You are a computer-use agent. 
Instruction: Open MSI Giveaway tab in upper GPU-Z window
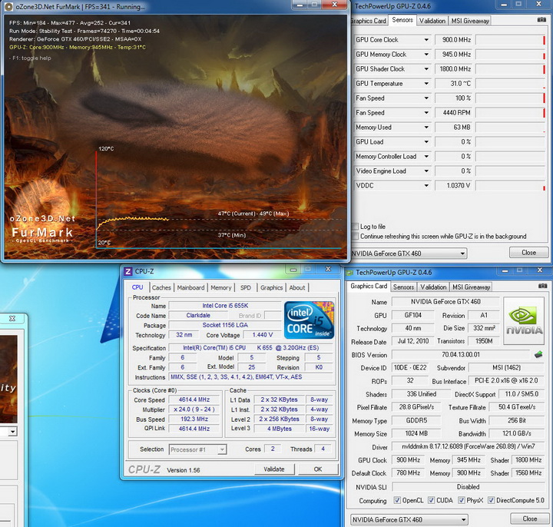pyautogui.click(x=470, y=21)
